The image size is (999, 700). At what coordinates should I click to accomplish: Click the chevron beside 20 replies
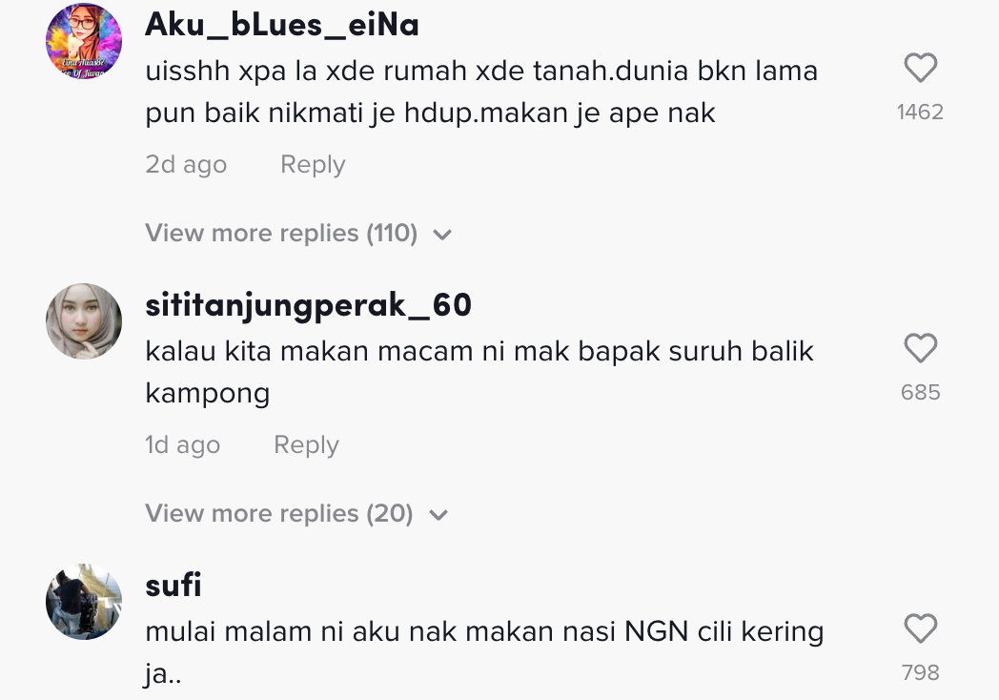pyautogui.click(x=438, y=515)
